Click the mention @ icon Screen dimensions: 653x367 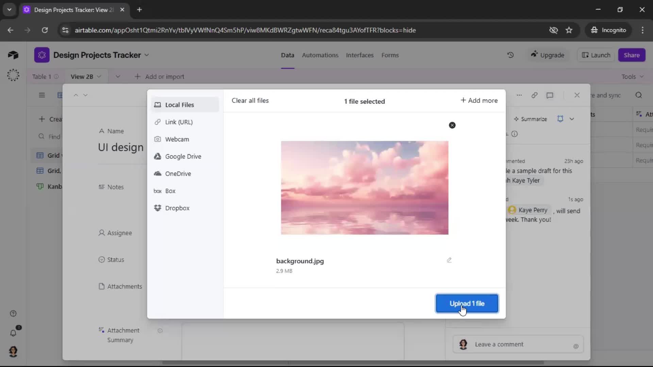pos(576,346)
